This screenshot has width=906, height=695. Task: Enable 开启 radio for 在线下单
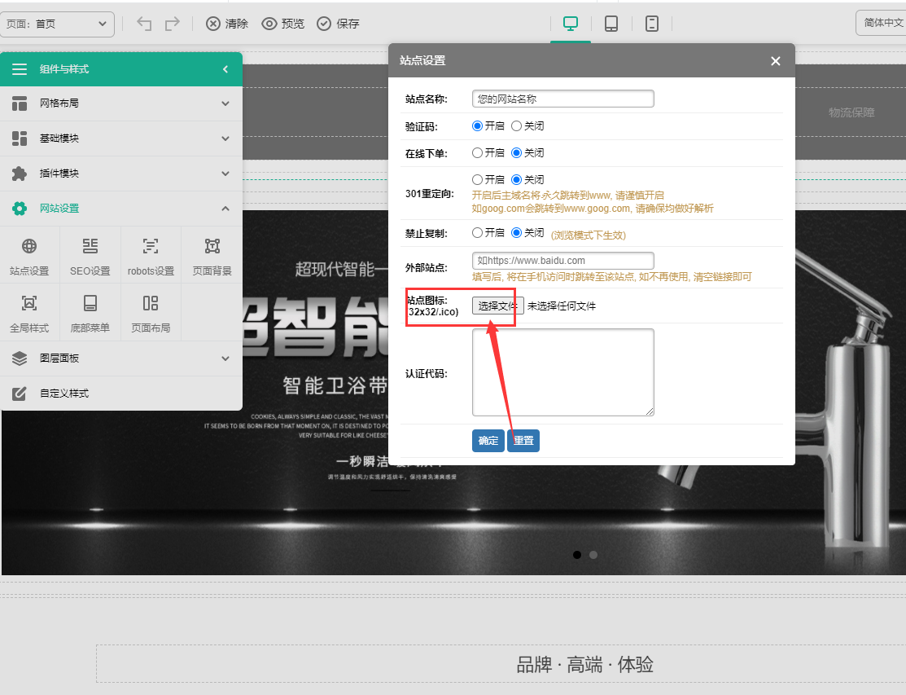478,152
